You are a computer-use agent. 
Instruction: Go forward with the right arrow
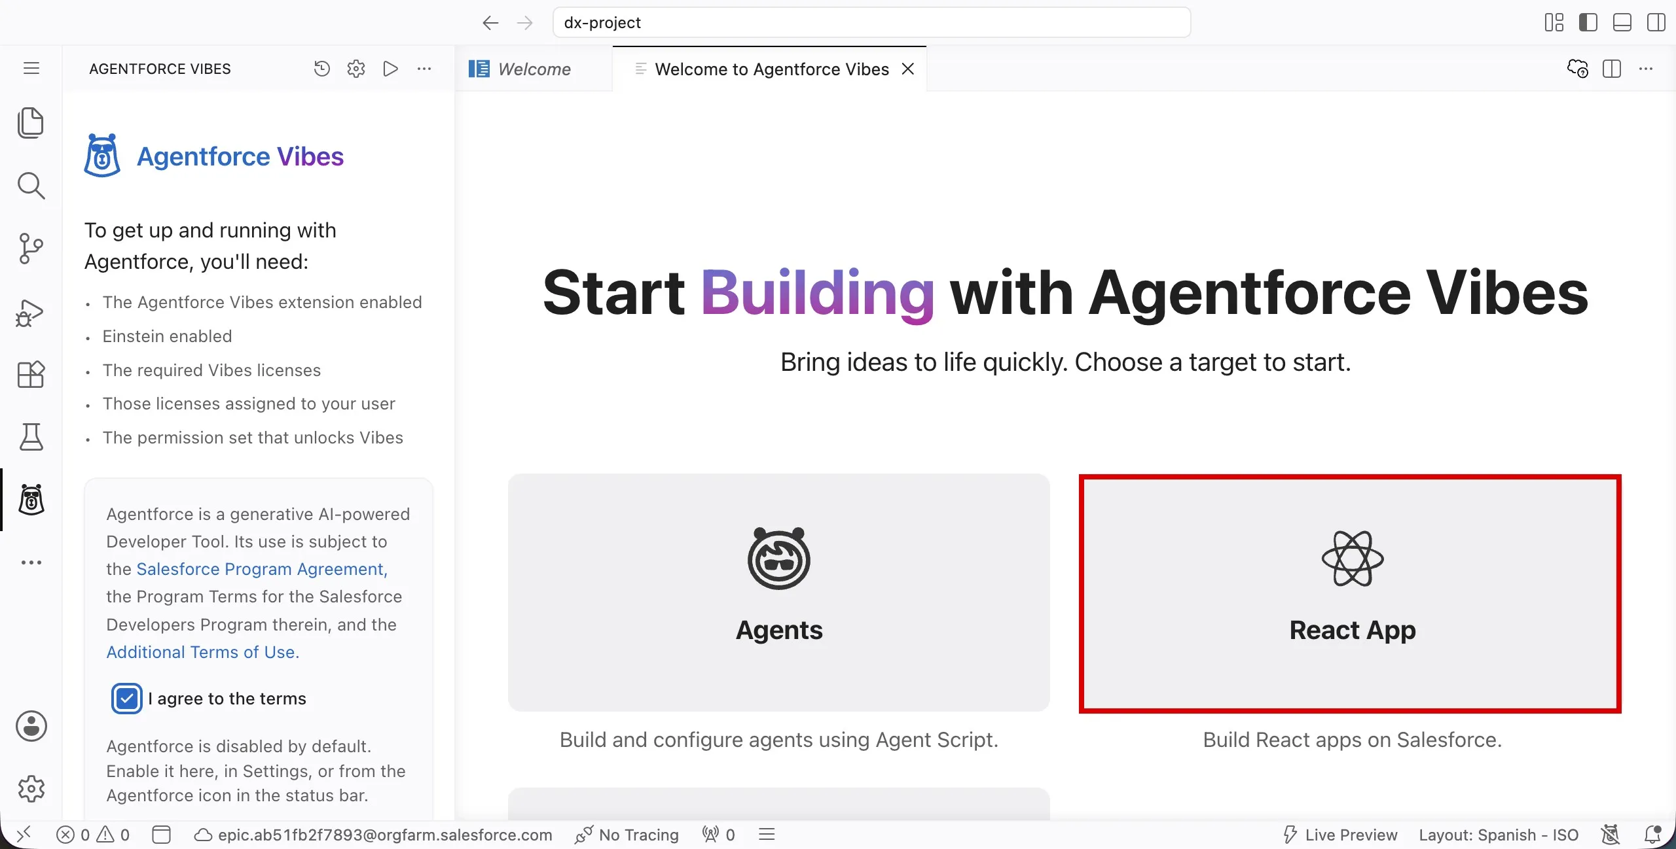click(x=524, y=23)
